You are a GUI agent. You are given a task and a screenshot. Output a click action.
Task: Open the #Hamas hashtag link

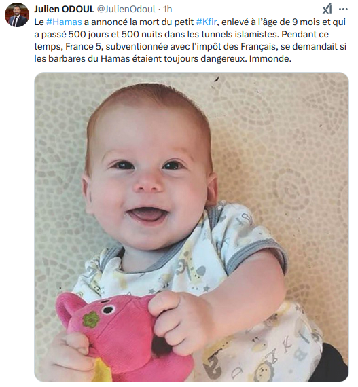click(x=64, y=22)
